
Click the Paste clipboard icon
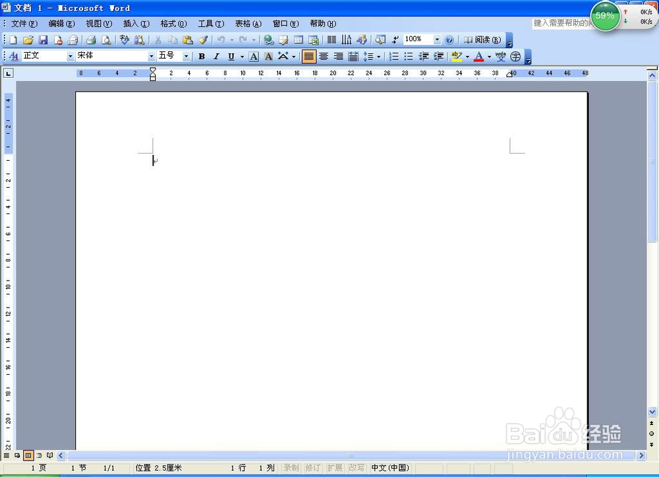(187, 40)
